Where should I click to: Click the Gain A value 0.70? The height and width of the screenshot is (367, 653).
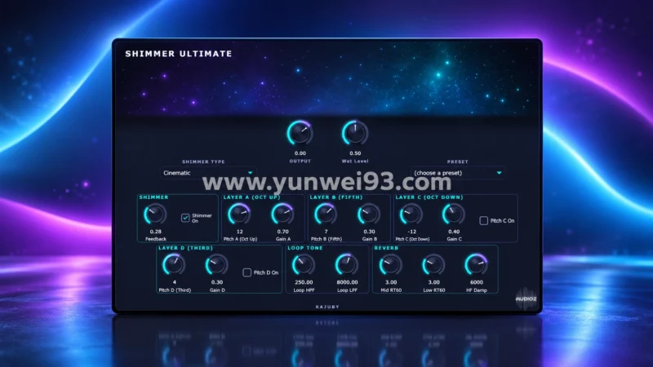[282, 232]
